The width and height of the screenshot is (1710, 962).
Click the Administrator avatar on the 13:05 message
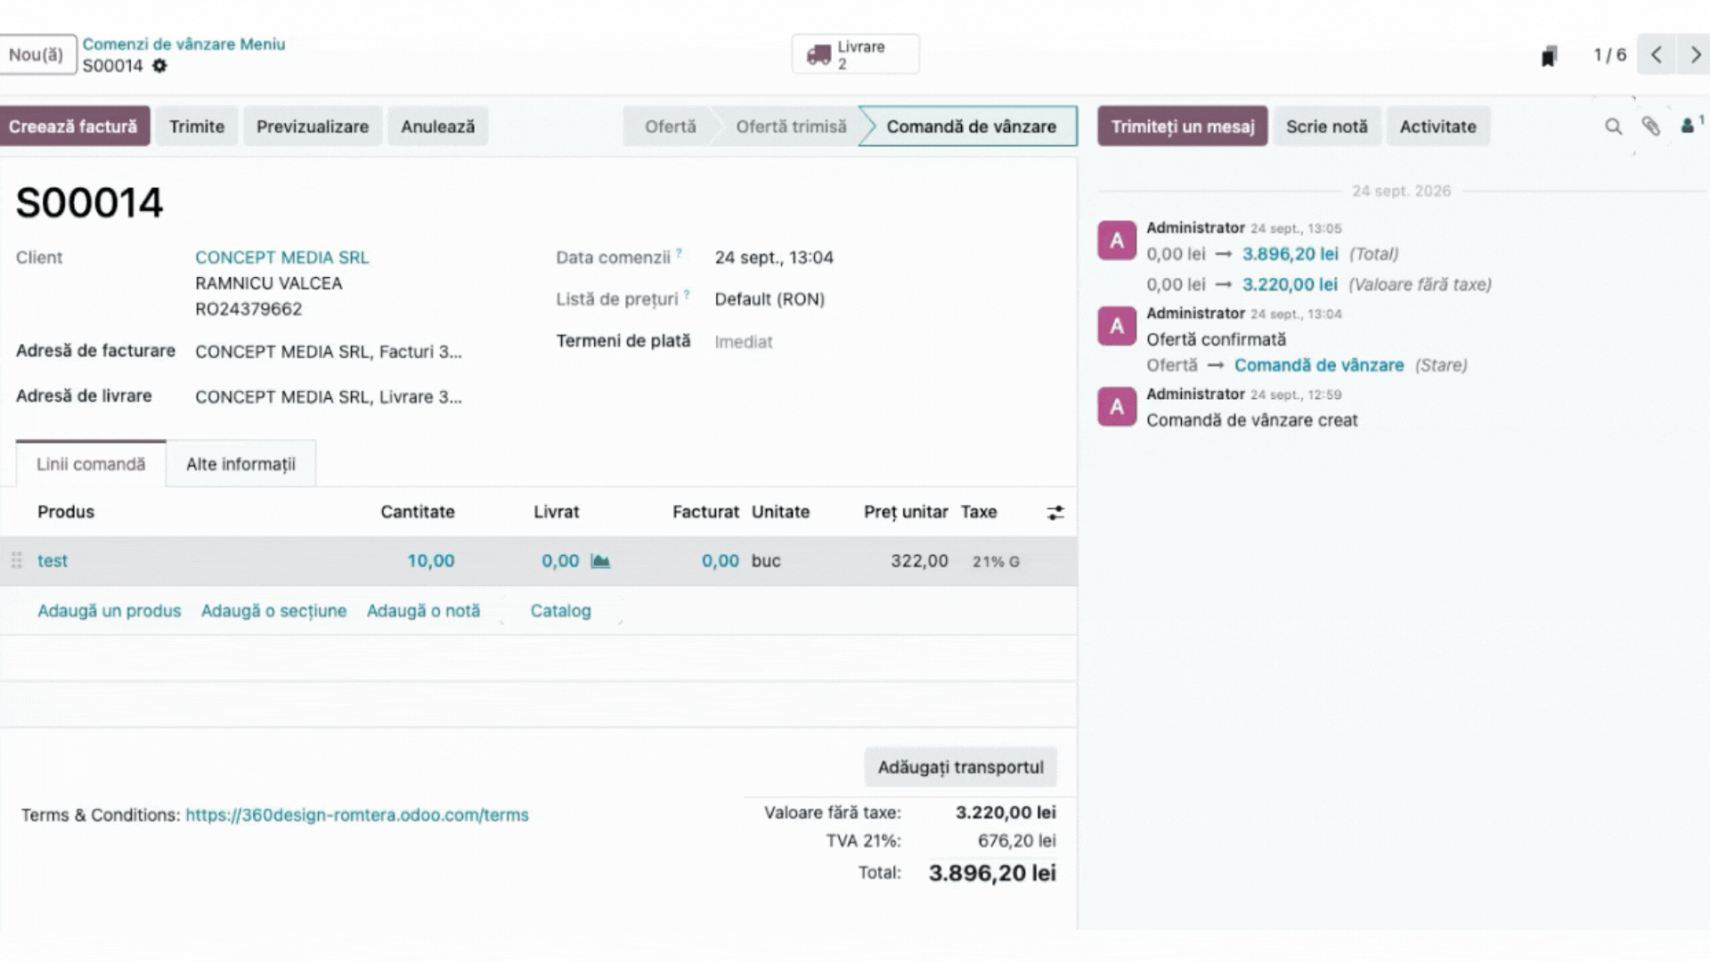pos(1117,240)
